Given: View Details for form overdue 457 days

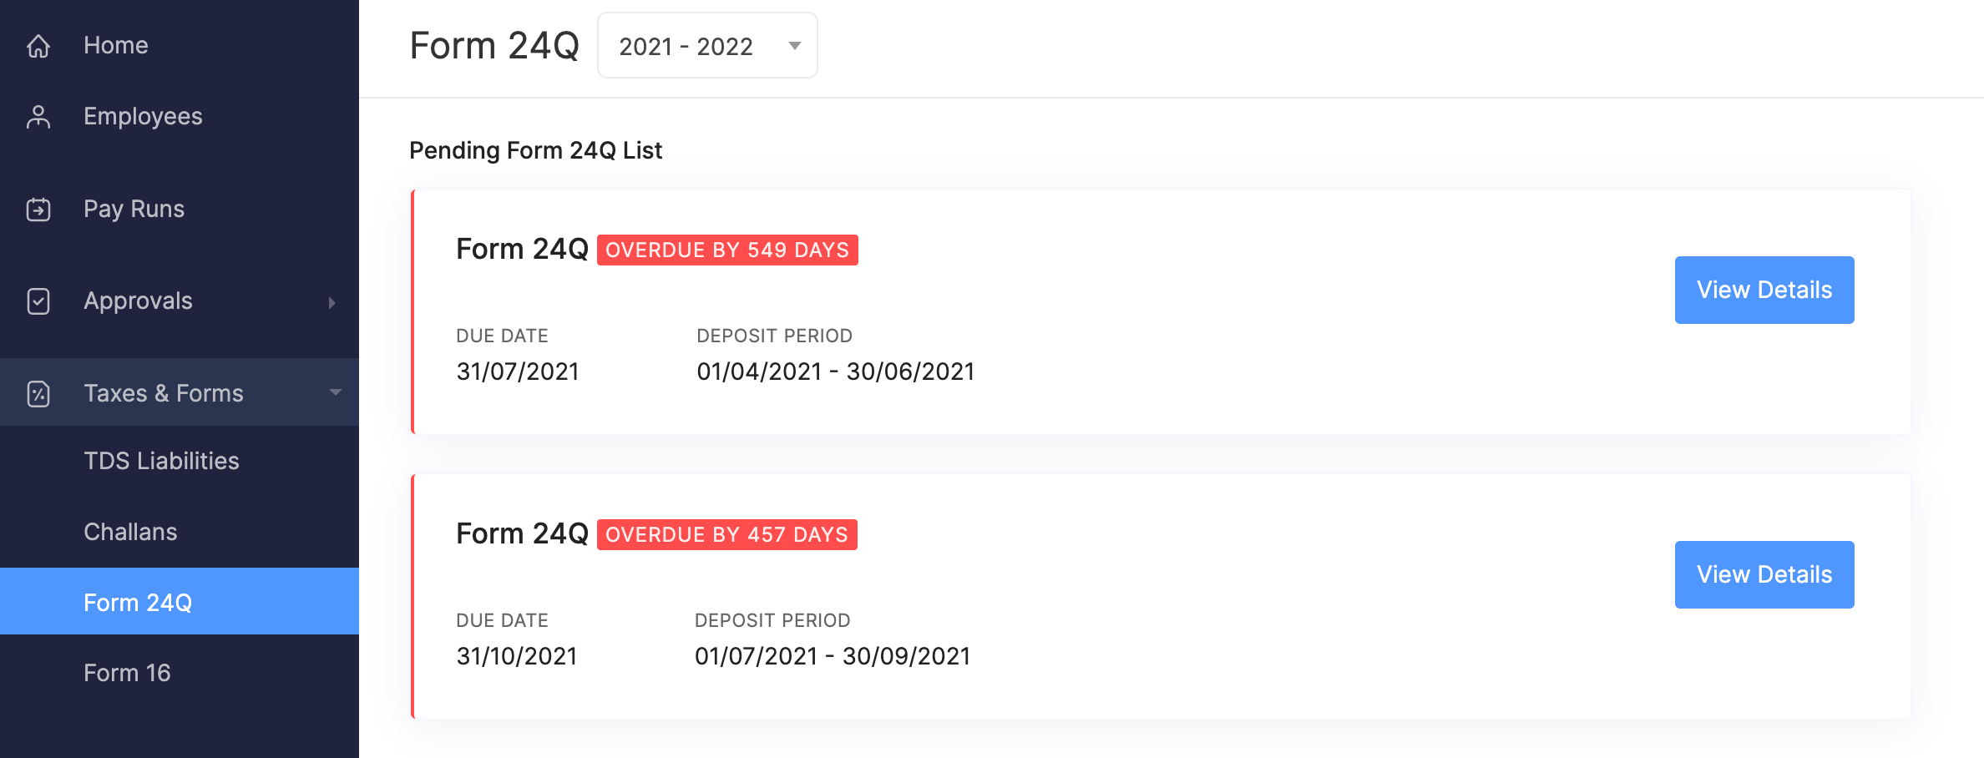Looking at the screenshot, I should pos(1764,574).
